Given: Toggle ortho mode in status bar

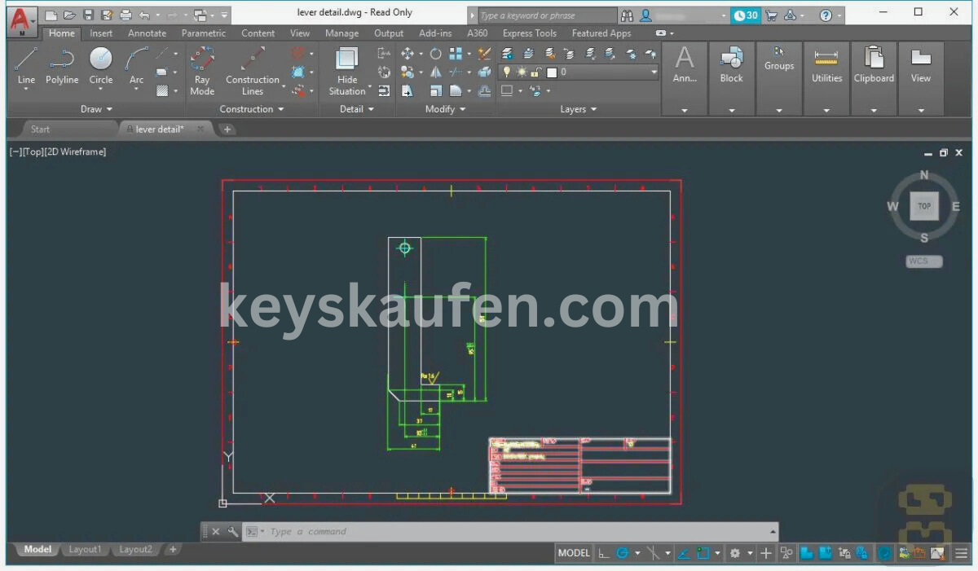Looking at the screenshot, I should pyautogui.click(x=603, y=553).
